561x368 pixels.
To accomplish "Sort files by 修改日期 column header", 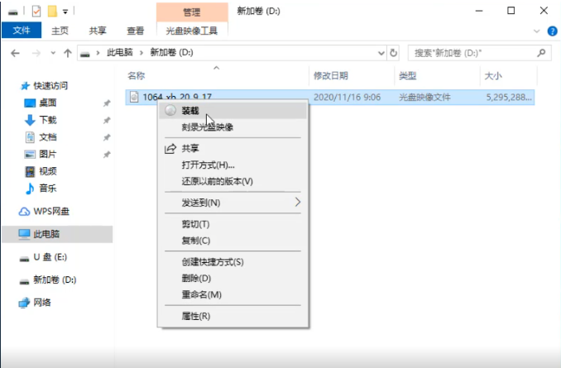I will coord(333,75).
